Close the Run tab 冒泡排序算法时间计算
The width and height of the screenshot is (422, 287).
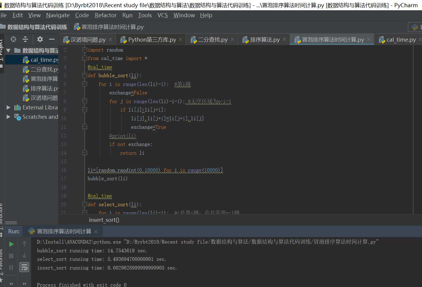tap(96, 232)
